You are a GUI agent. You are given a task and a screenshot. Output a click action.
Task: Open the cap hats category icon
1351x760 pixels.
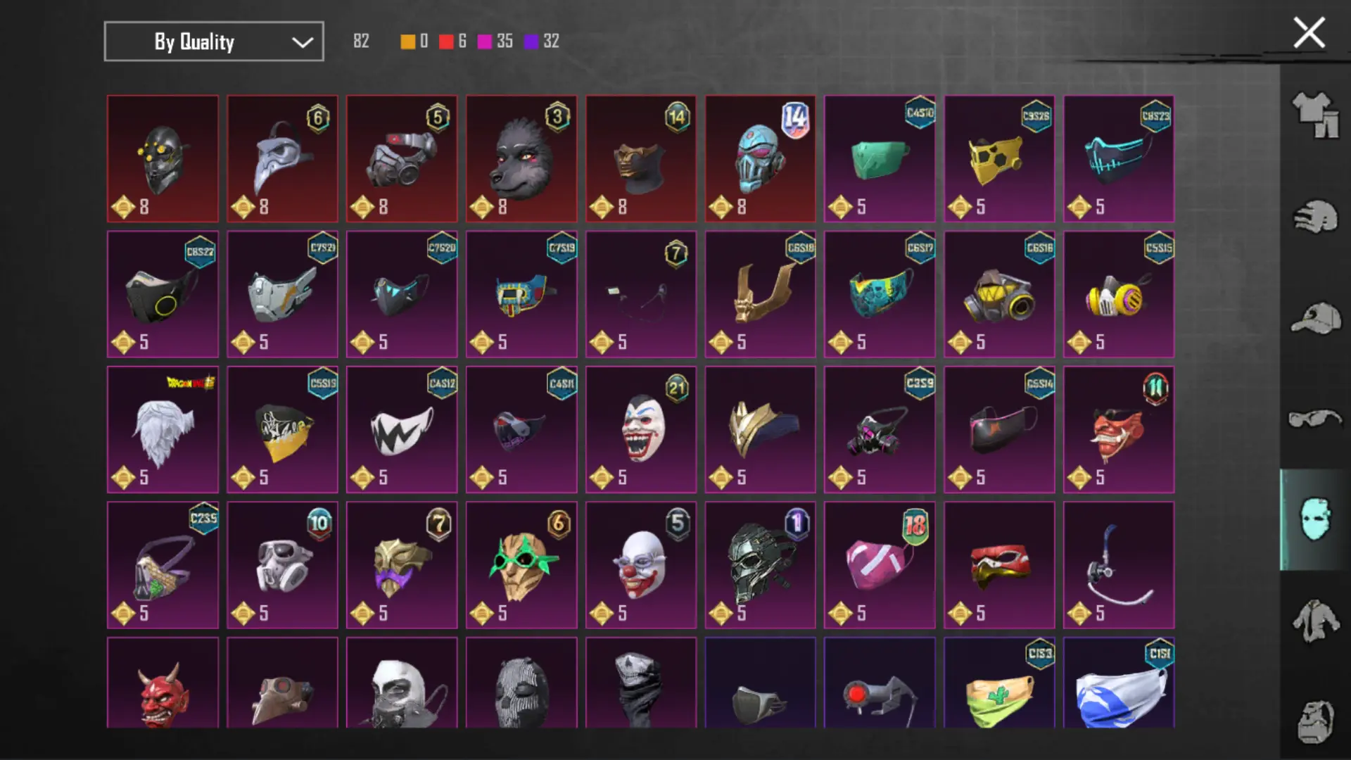[1315, 318]
